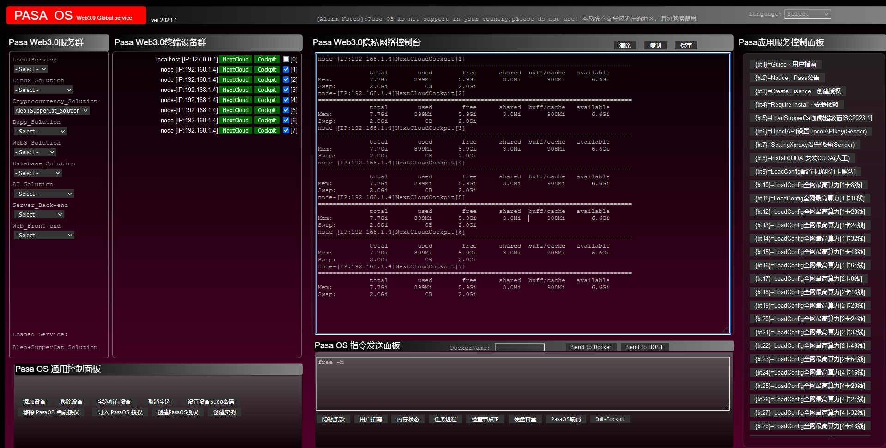Viewport: 886px width, 448px height.
Task: Click the 设置设备Sudo密码 button
Action: point(211,401)
